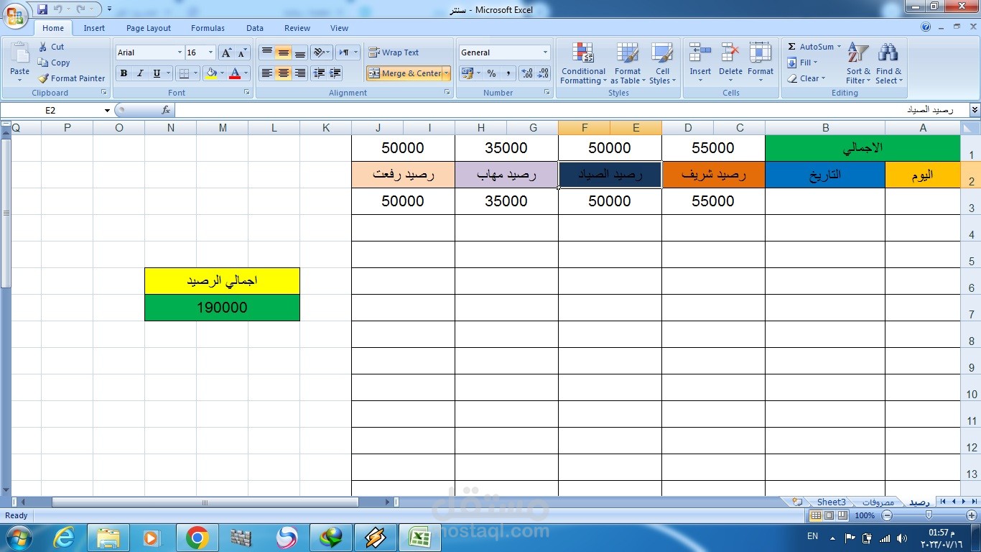981x552 pixels.
Task: Switch to the View tab
Action: point(339,28)
